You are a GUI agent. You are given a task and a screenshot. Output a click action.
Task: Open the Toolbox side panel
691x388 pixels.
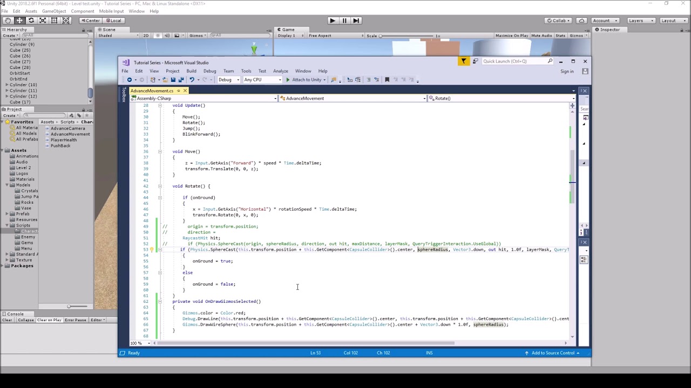click(124, 95)
